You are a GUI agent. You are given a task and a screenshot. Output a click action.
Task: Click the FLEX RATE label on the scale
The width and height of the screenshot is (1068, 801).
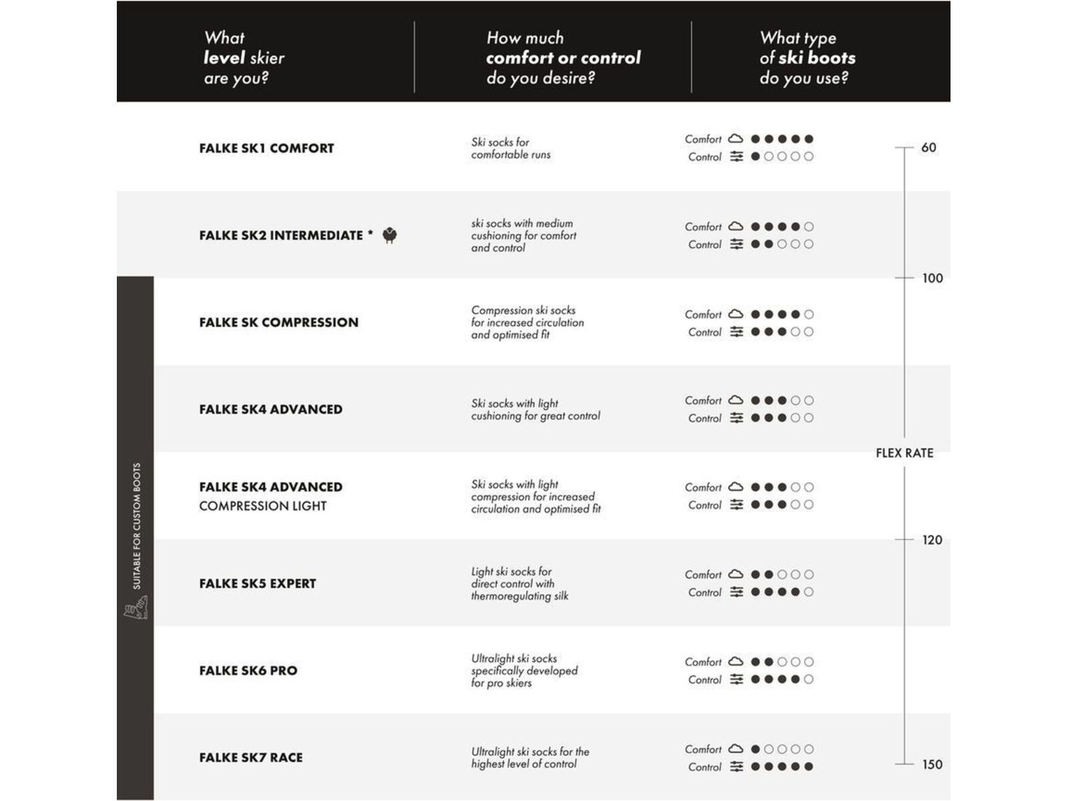(904, 453)
